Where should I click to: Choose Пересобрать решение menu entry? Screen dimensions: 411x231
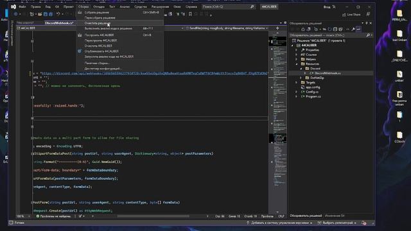click(120, 18)
